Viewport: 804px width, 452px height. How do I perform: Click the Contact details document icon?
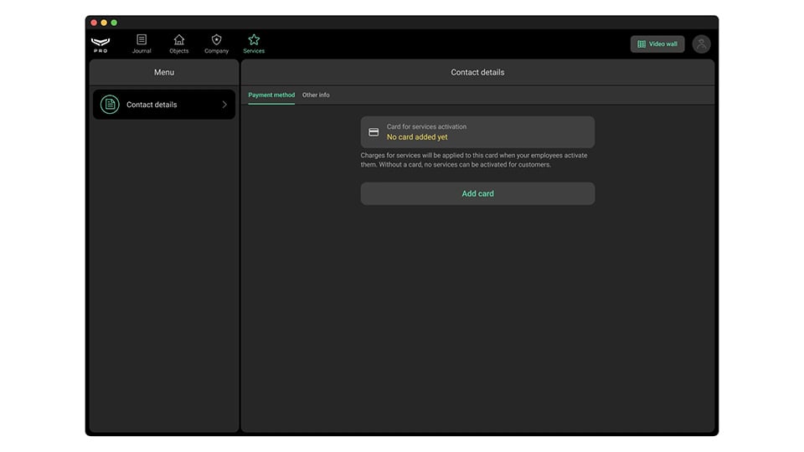(x=110, y=105)
